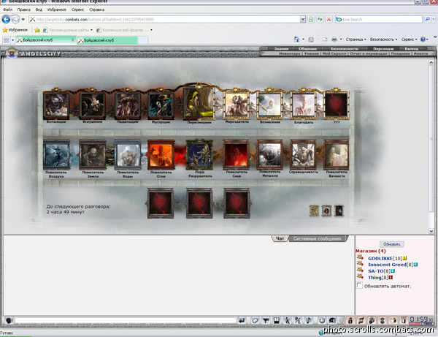Click the home icon in command bar
The height and width of the screenshot is (337, 438).
point(296,39)
